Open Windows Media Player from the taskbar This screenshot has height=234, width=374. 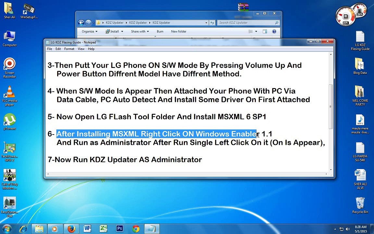55,229
